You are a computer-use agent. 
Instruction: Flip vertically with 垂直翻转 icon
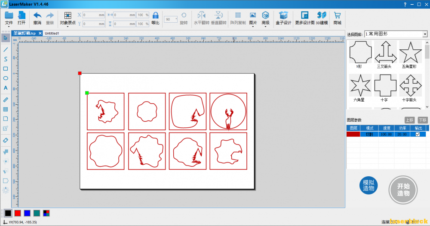pos(218,15)
